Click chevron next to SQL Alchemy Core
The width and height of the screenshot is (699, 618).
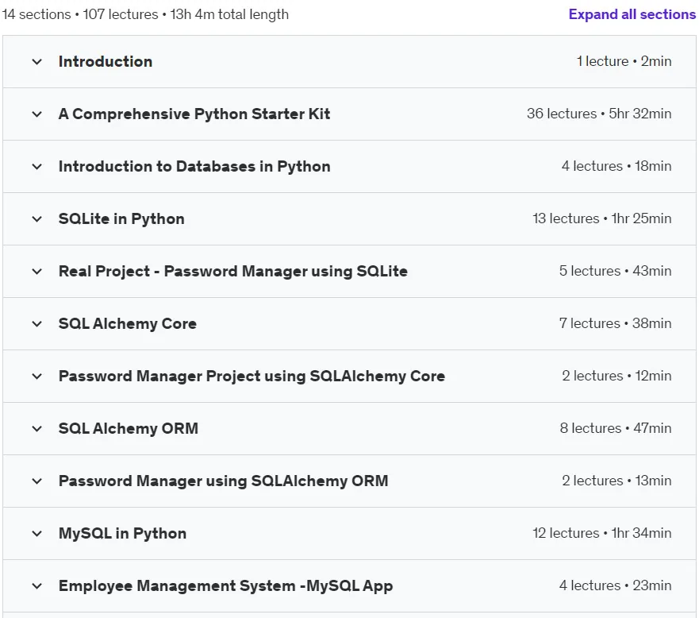(x=37, y=324)
